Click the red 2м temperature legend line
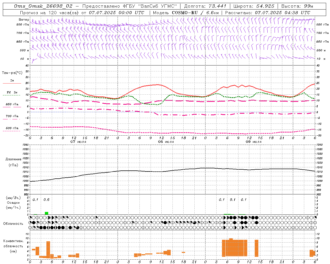330x264 pixels. pyautogui.click(x=12, y=83)
